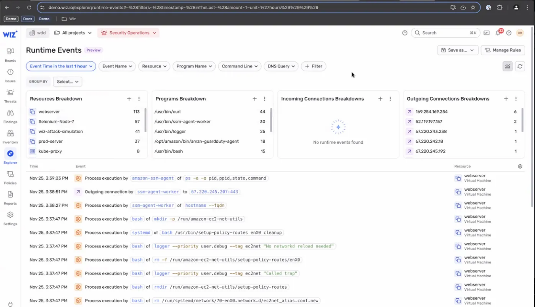The image size is (535, 307).
Task: Open the Group By Select dropdown
Action: tap(67, 82)
